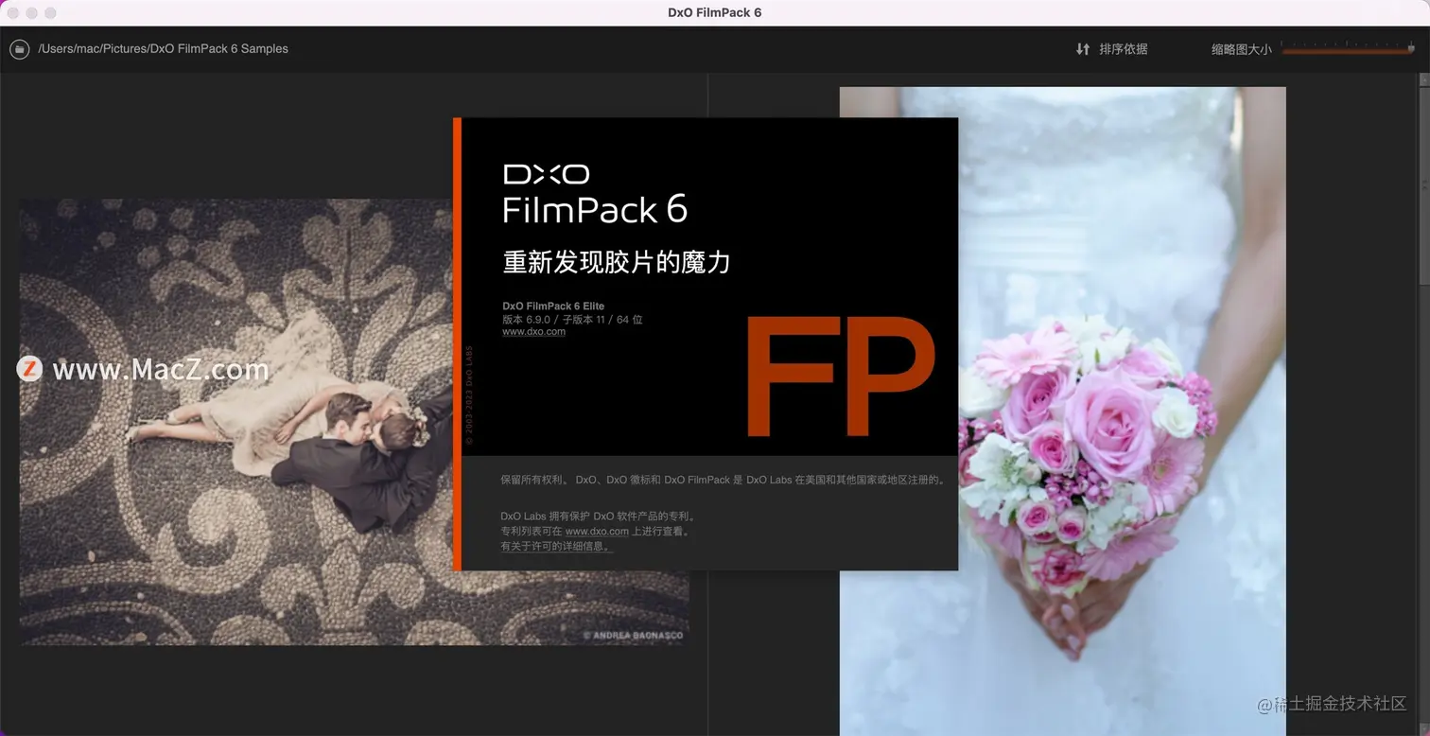
Task: Click the folder path /Users/mac/Pictures/DxO FilmPack 6 Samples
Action: 163,49
